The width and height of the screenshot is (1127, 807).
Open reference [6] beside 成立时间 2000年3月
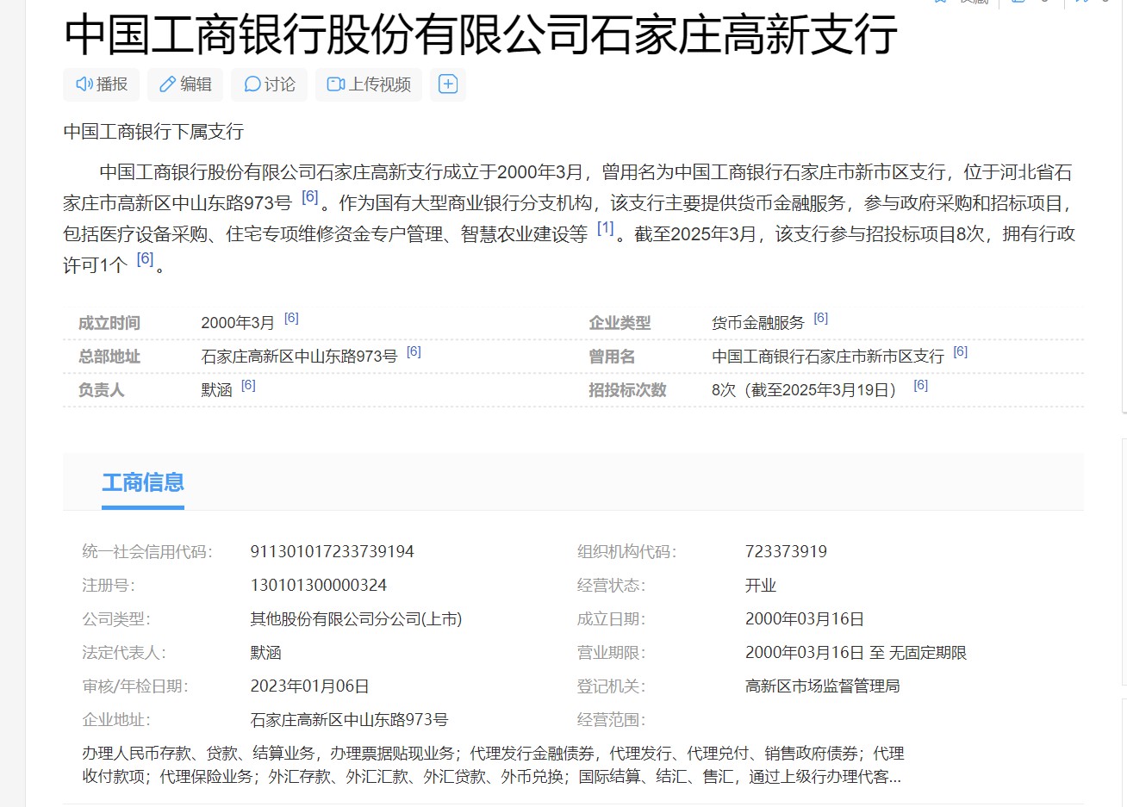[291, 319]
